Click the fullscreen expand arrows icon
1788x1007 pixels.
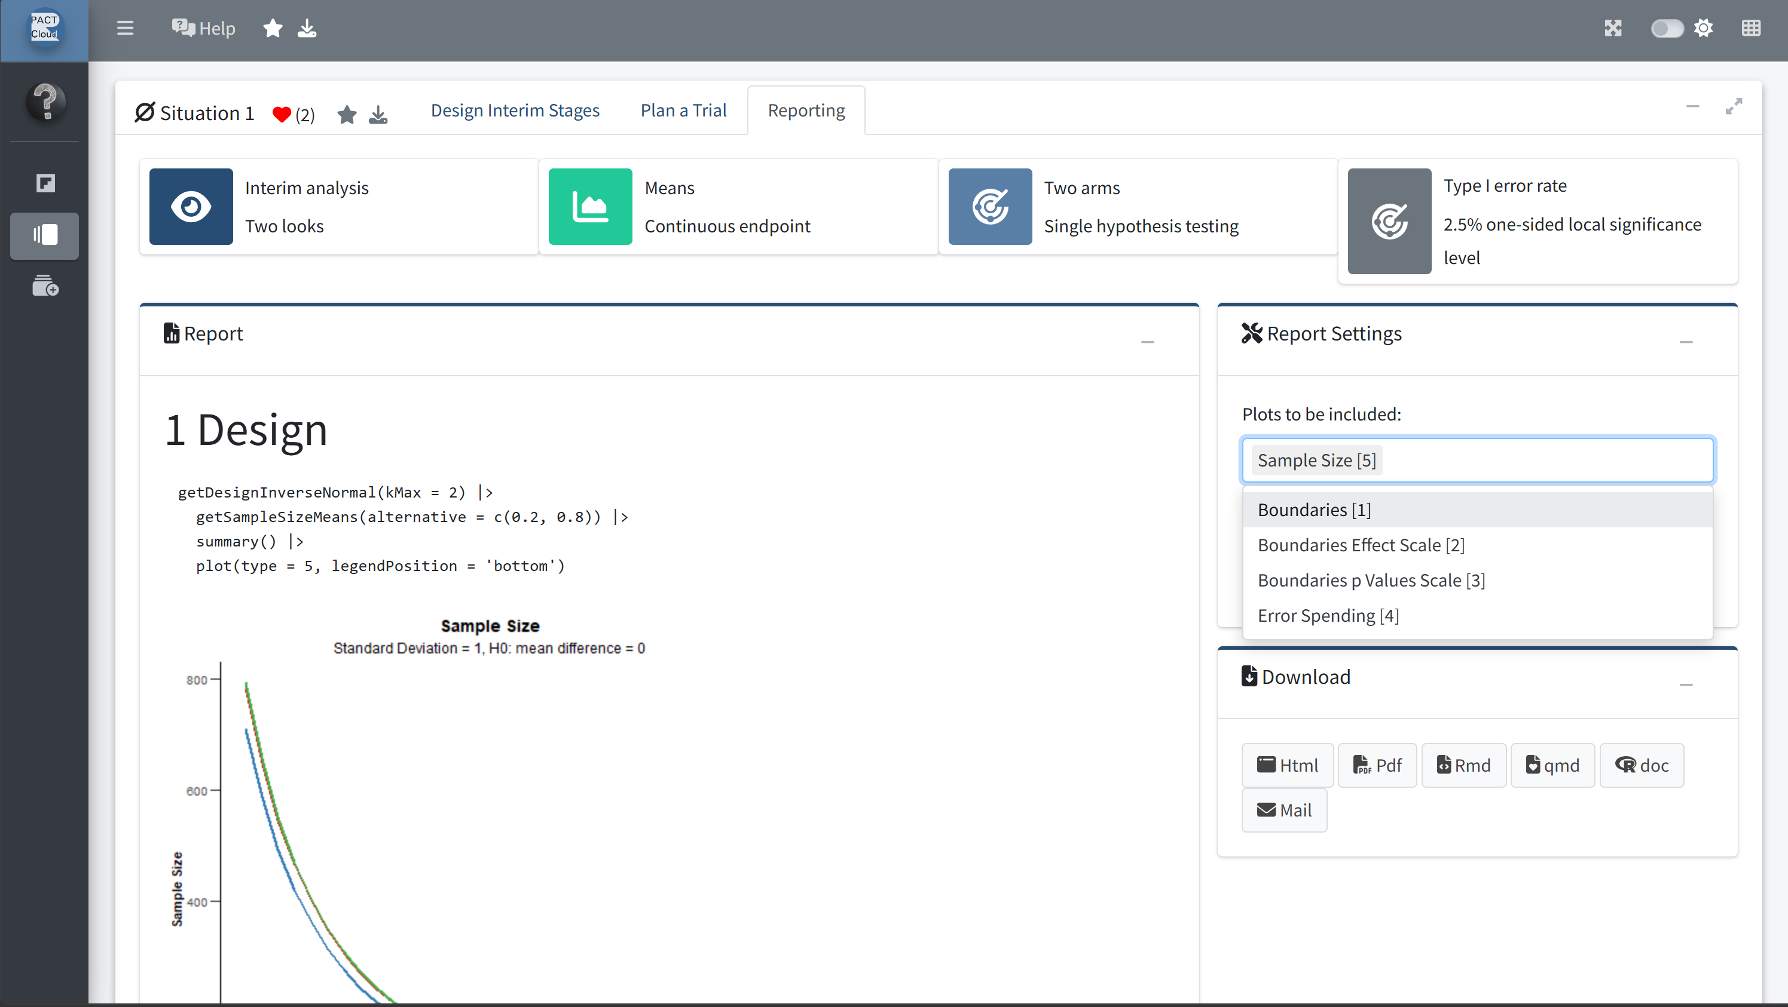click(1613, 29)
